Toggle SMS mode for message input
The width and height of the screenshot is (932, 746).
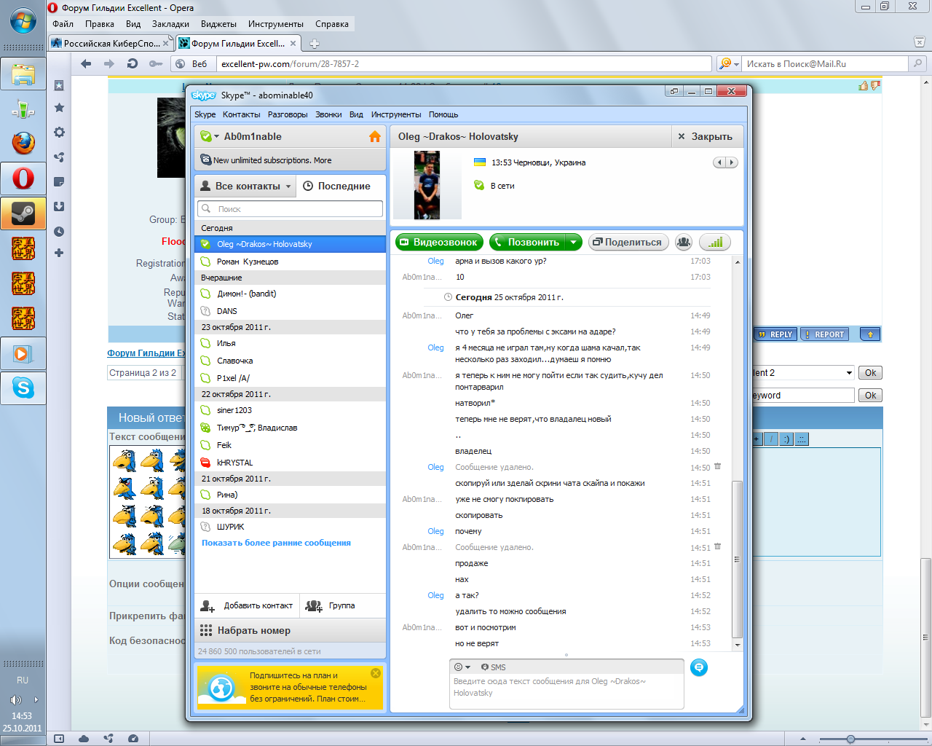[494, 667]
